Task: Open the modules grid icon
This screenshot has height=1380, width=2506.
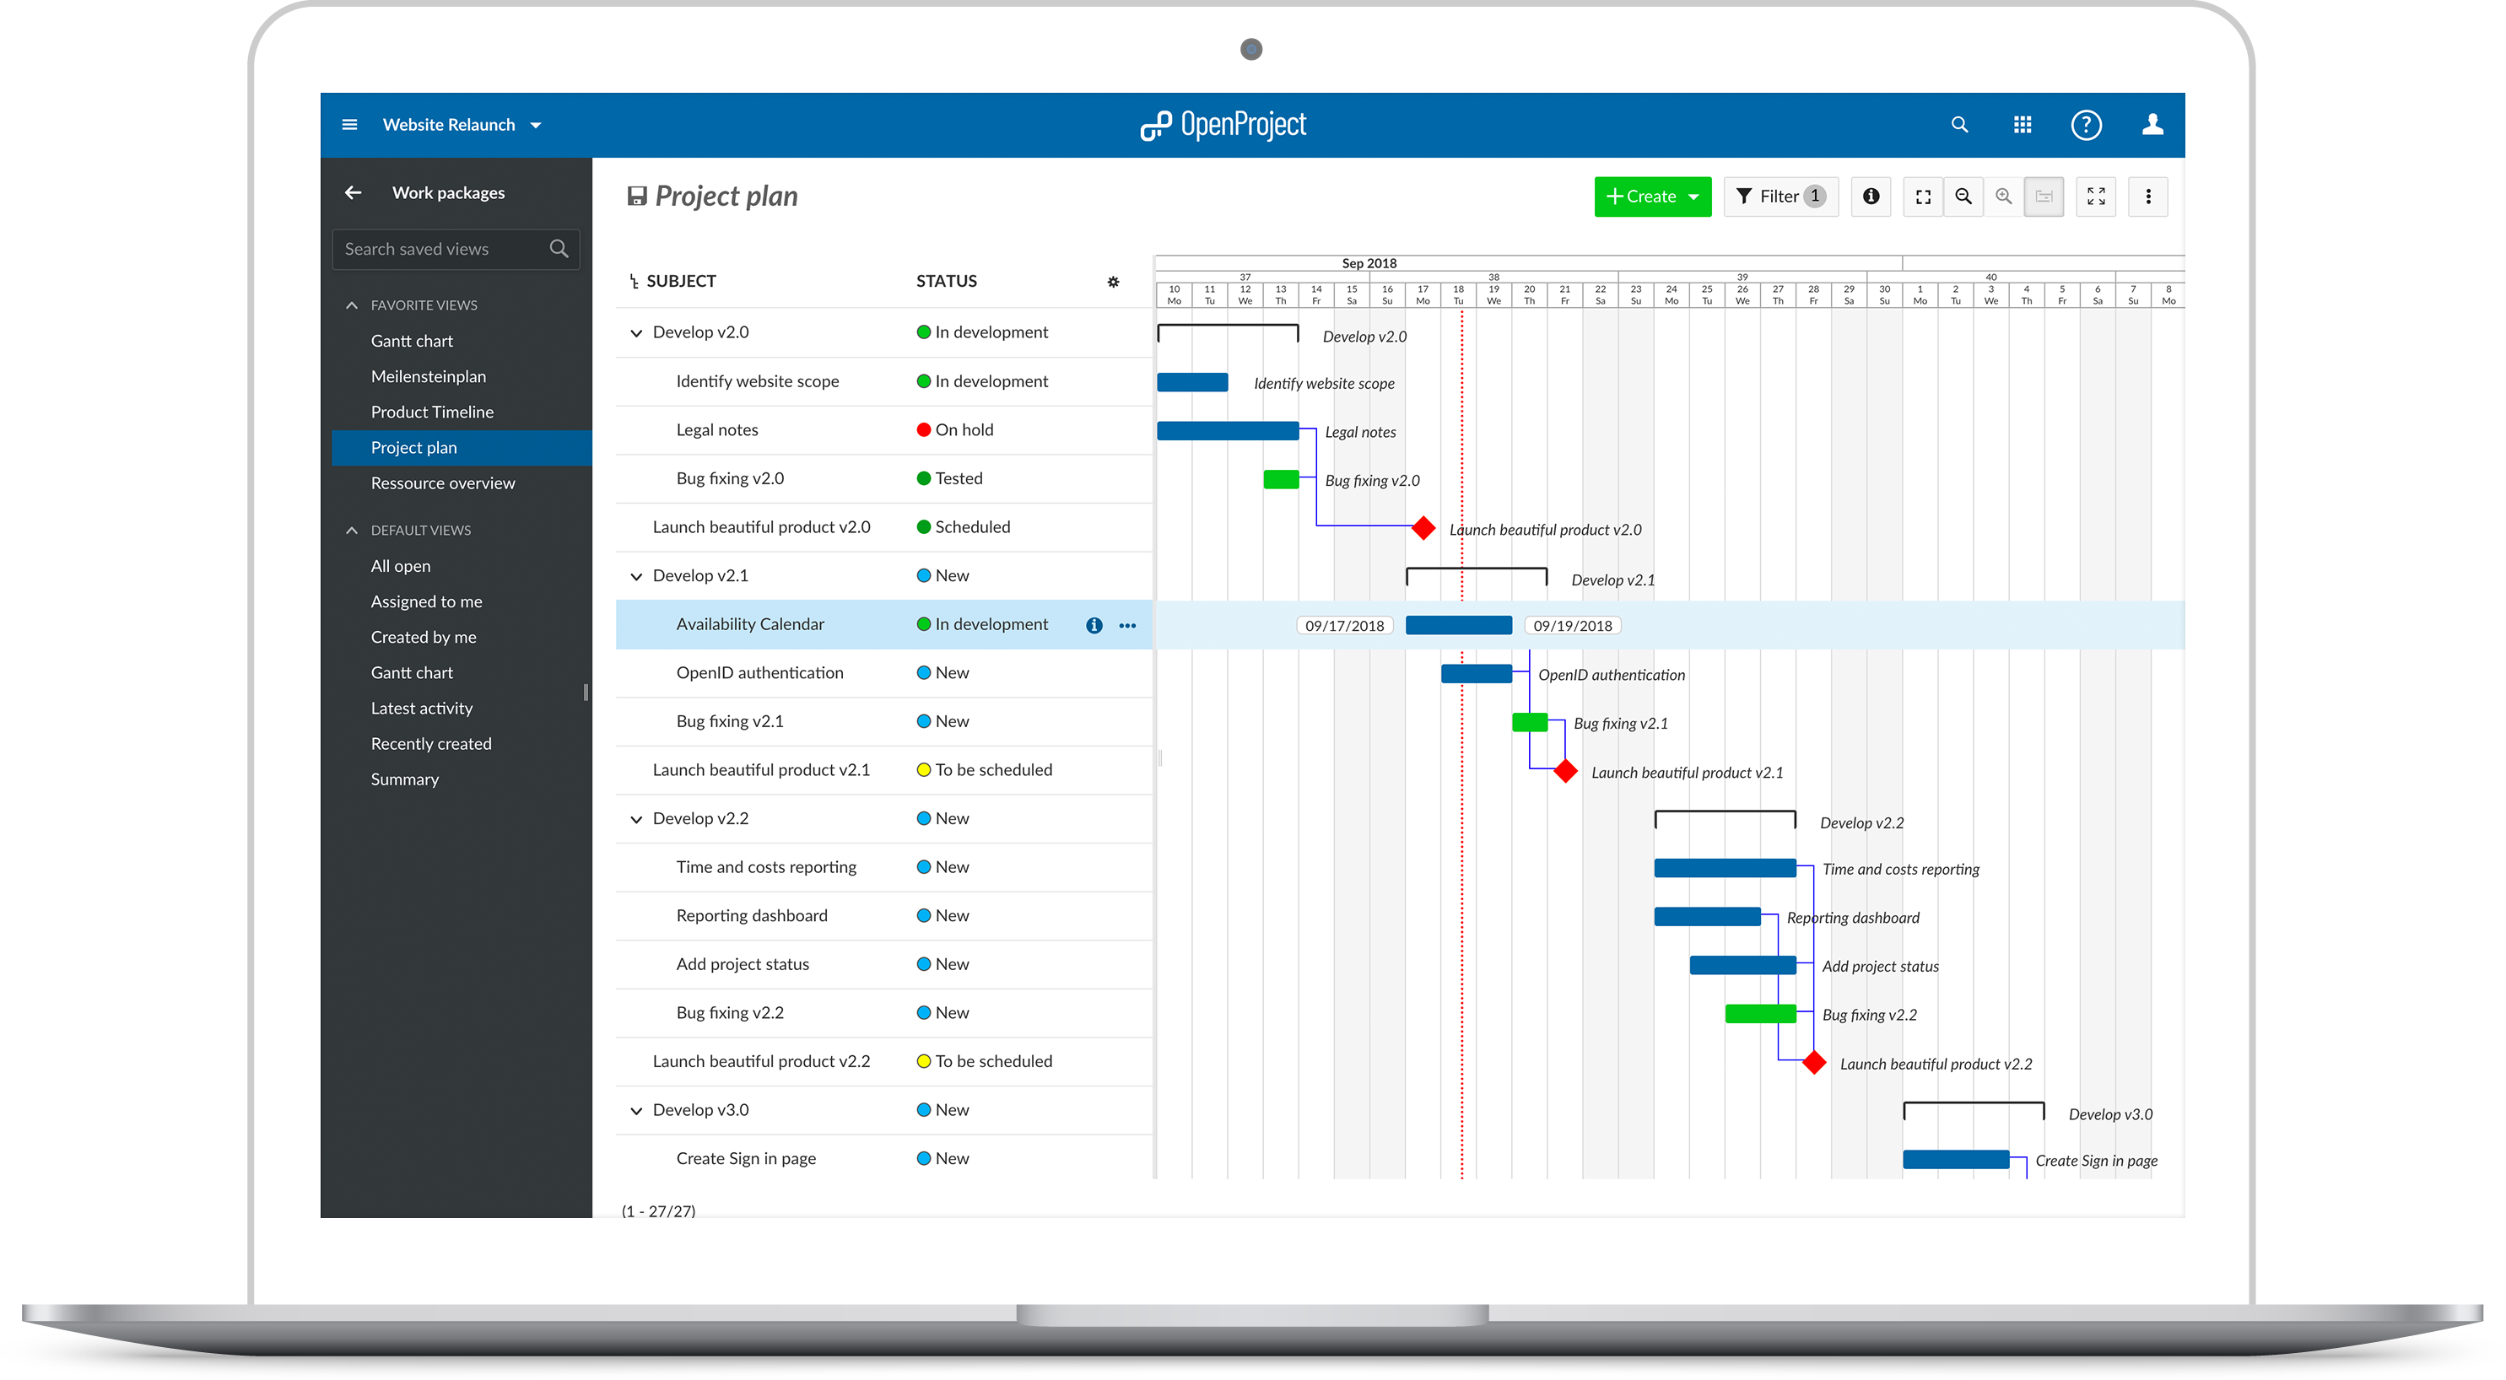Action: coord(2023,125)
